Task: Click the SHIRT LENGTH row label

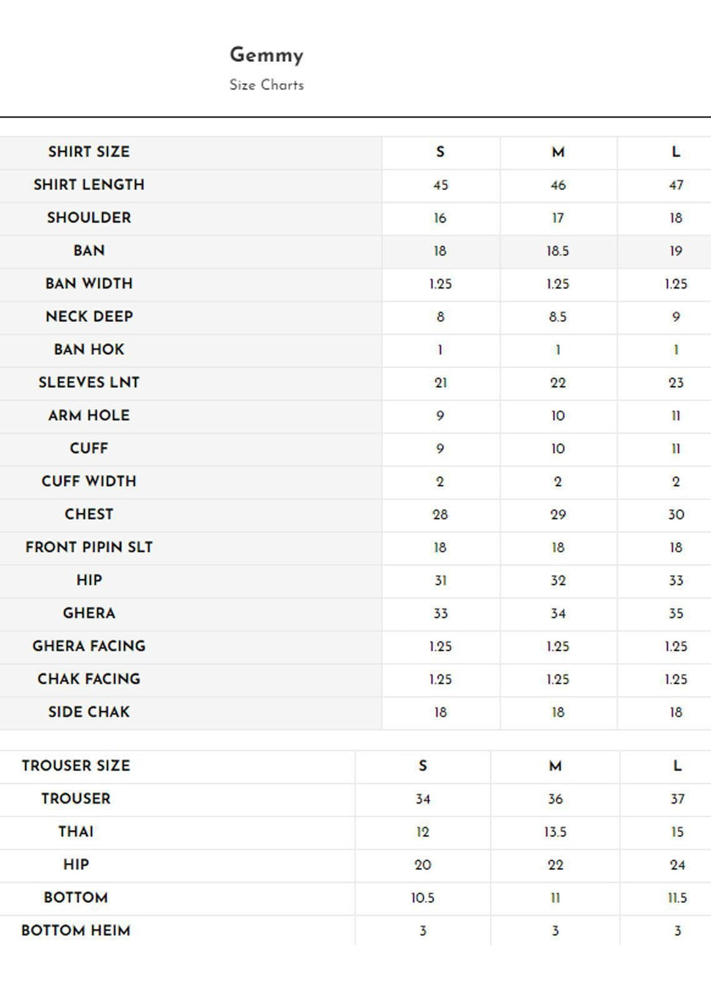Action: [x=89, y=184]
